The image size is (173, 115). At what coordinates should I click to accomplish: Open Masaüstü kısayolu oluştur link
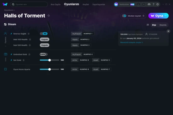pos(131,42)
